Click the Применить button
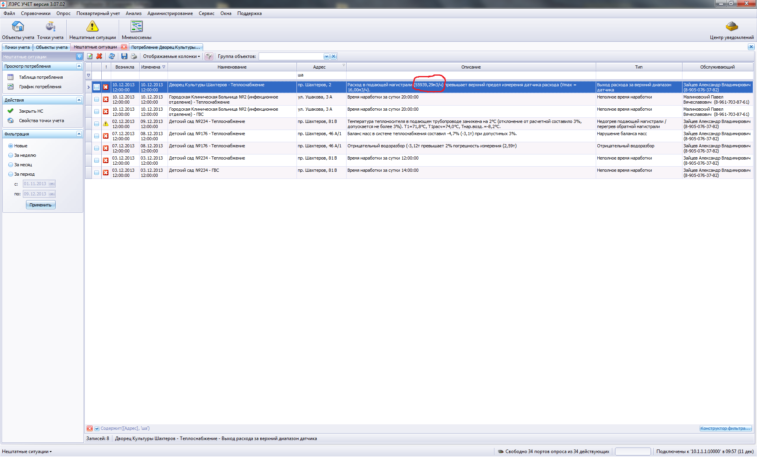The width and height of the screenshot is (757, 457). pyautogui.click(x=41, y=205)
